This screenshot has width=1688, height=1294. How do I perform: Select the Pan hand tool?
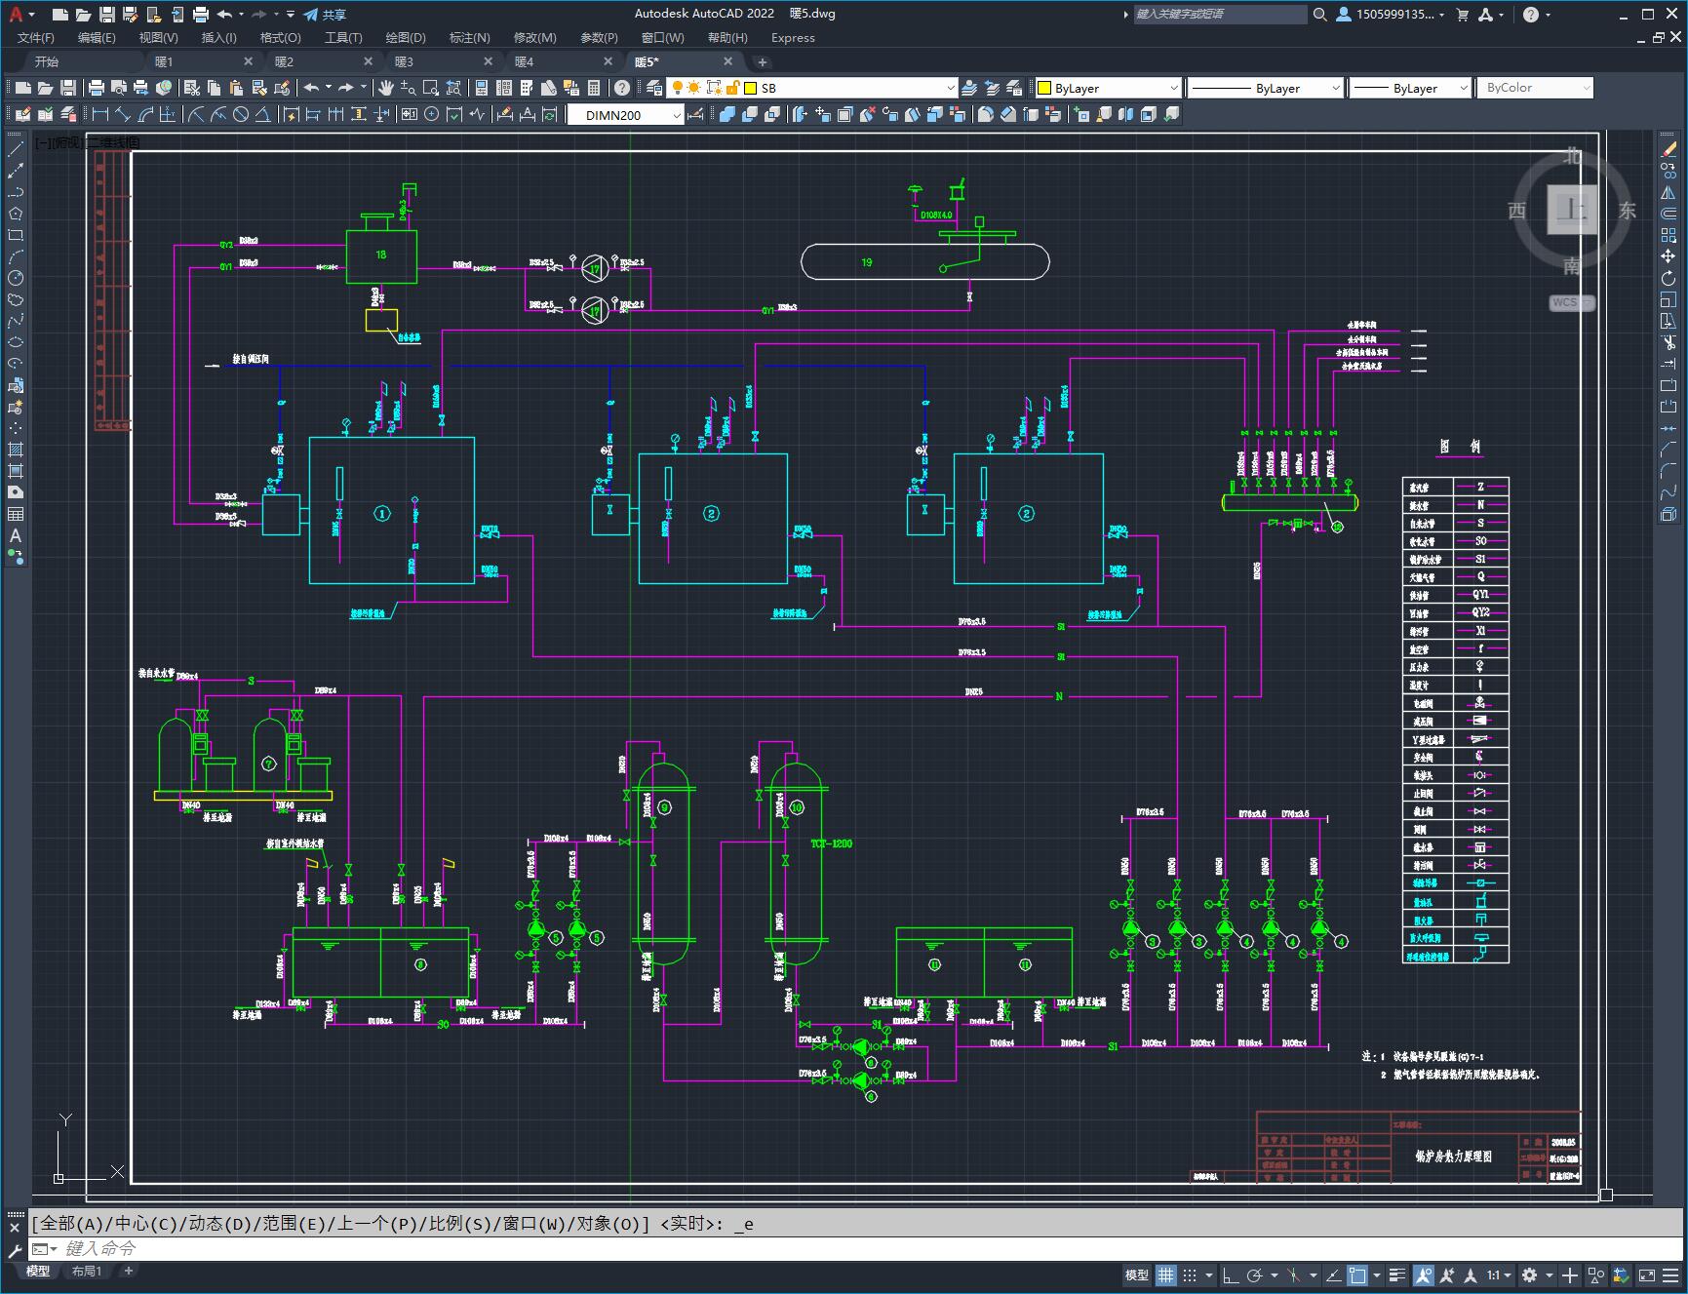coord(386,88)
